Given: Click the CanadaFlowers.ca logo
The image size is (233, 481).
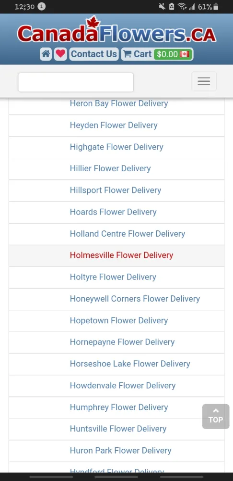Looking at the screenshot, I should coord(116,31).
